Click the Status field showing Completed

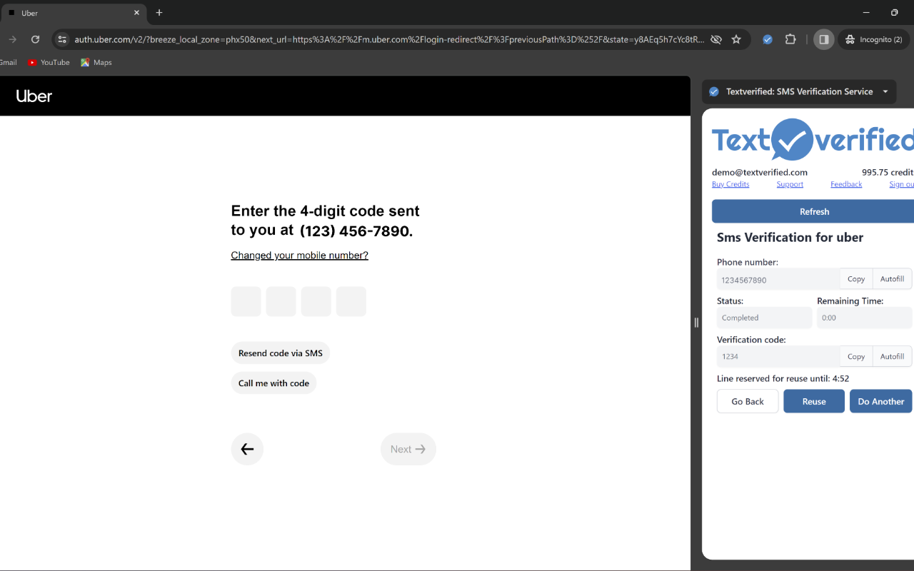coord(764,318)
